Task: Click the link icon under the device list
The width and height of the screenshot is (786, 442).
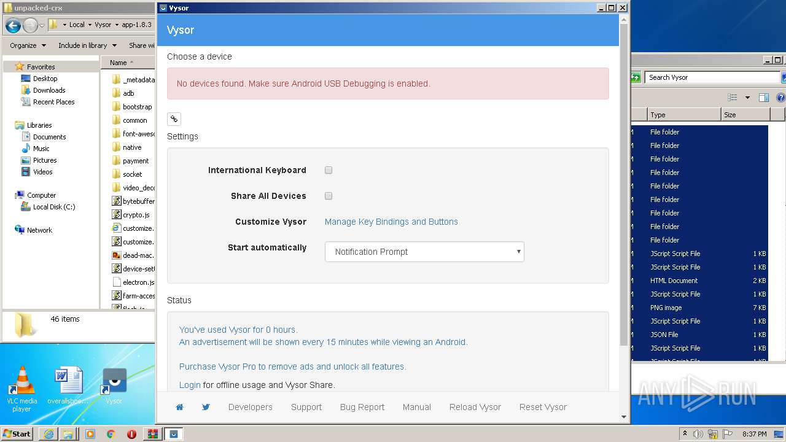Action: coord(174,119)
